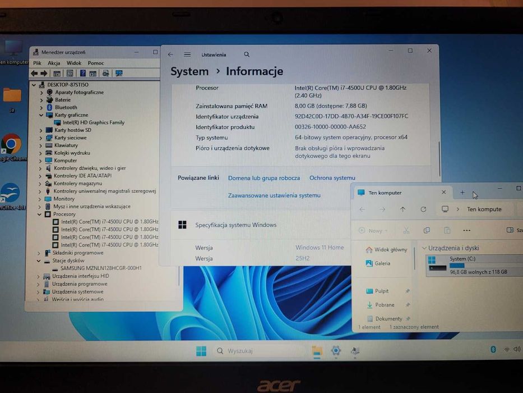
Task: Select Intel(R) HD Graphics Family device
Action: [94, 122]
